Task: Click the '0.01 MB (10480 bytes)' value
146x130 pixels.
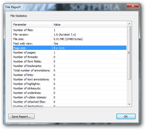Action: 68,39
